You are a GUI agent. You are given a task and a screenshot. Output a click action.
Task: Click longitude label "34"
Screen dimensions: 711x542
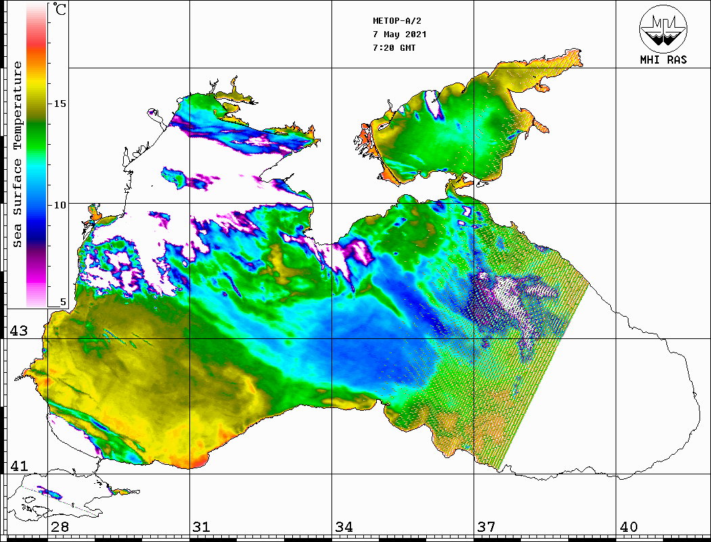pyautogui.click(x=344, y=527)
